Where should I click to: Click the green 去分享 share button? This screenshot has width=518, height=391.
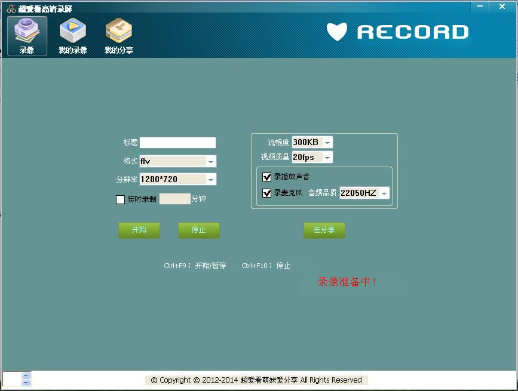(324, 230)
